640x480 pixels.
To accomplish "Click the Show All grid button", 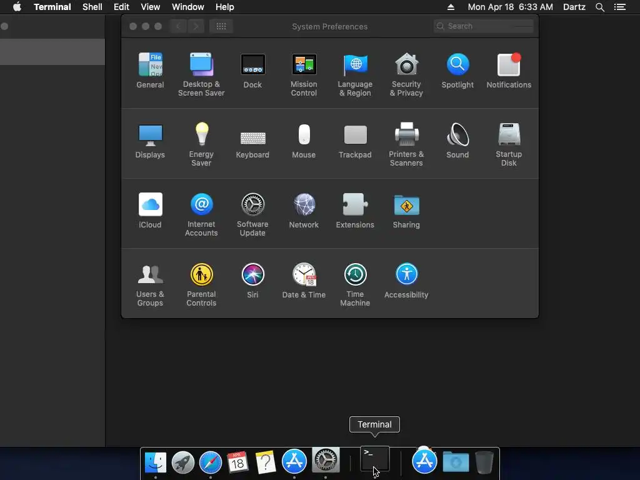I will click(x=221, y=26).
